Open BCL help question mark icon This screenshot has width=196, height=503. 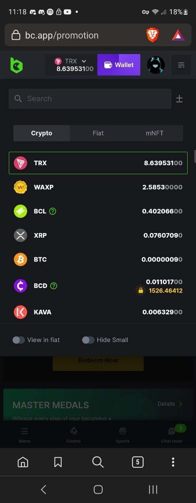[52, 211]
